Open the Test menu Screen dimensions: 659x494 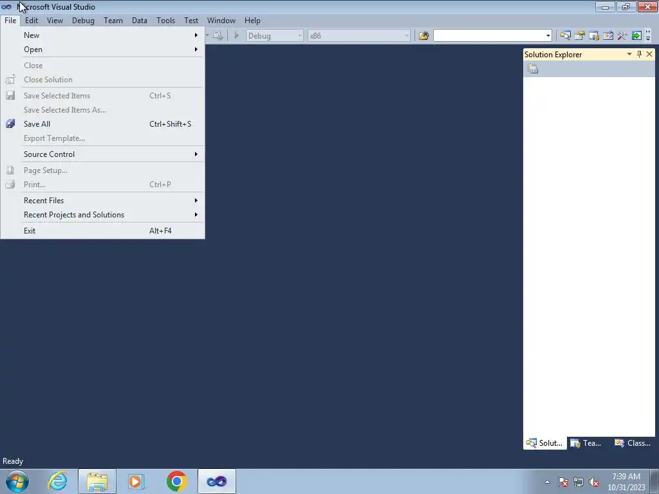tap(190, 20)
